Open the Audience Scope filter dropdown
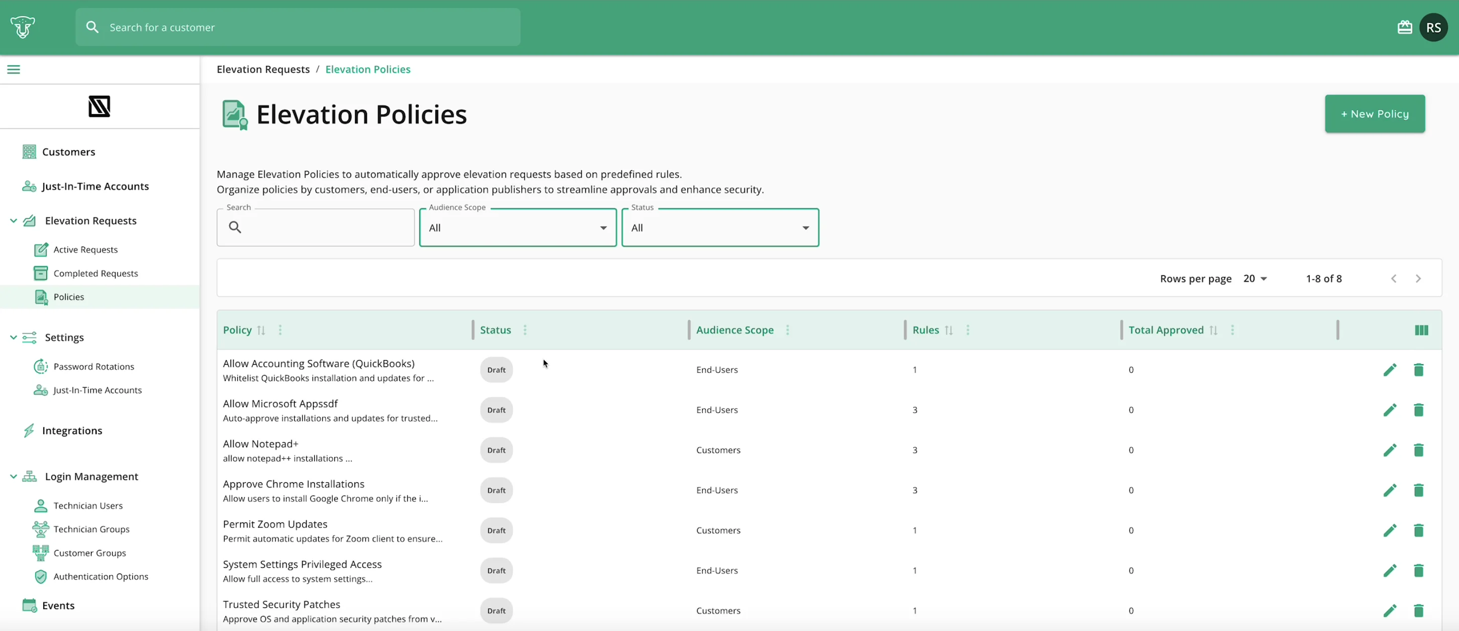The width and height of the screenshot is (1459, 631). [518, 228]
